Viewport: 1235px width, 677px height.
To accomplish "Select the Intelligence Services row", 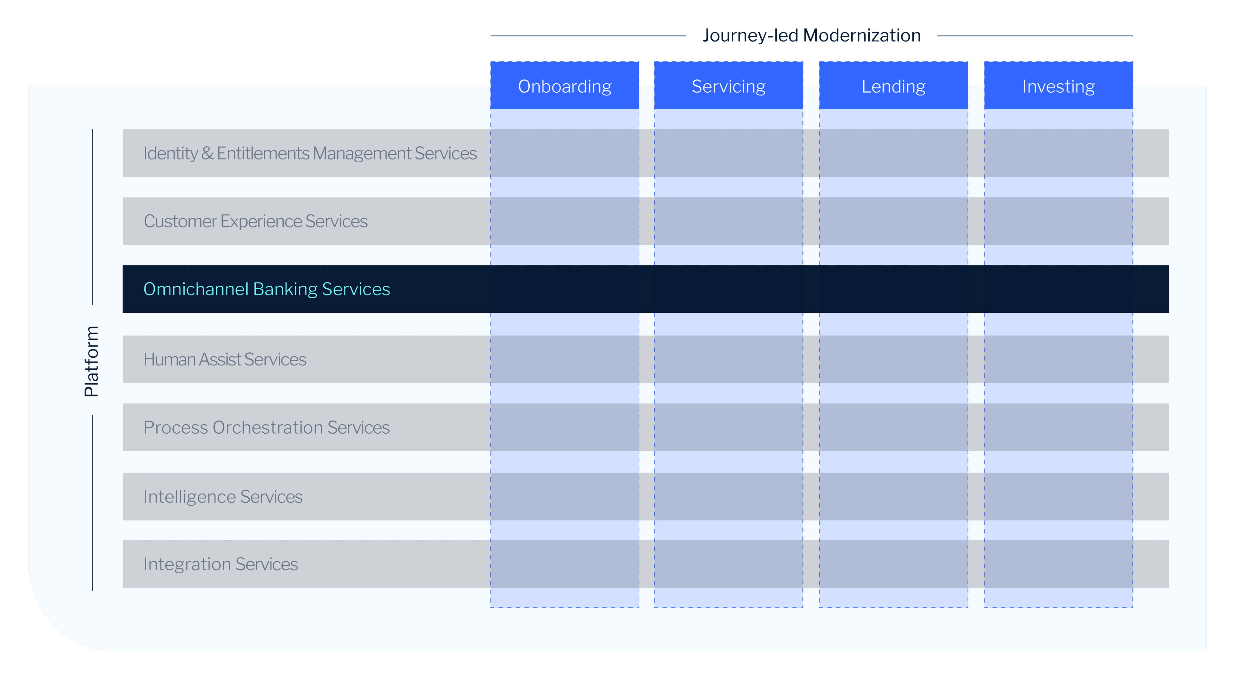I will 223,496.
